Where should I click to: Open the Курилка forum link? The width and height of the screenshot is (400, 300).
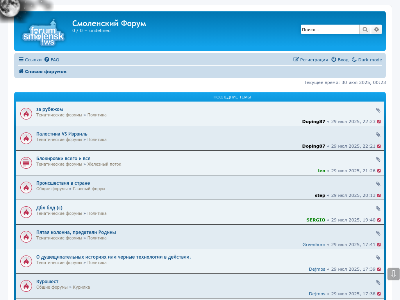(x=81, y=287)
